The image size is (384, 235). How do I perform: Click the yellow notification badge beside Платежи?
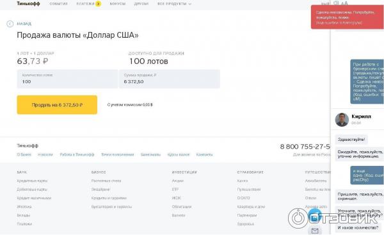(x=98, y=4)
